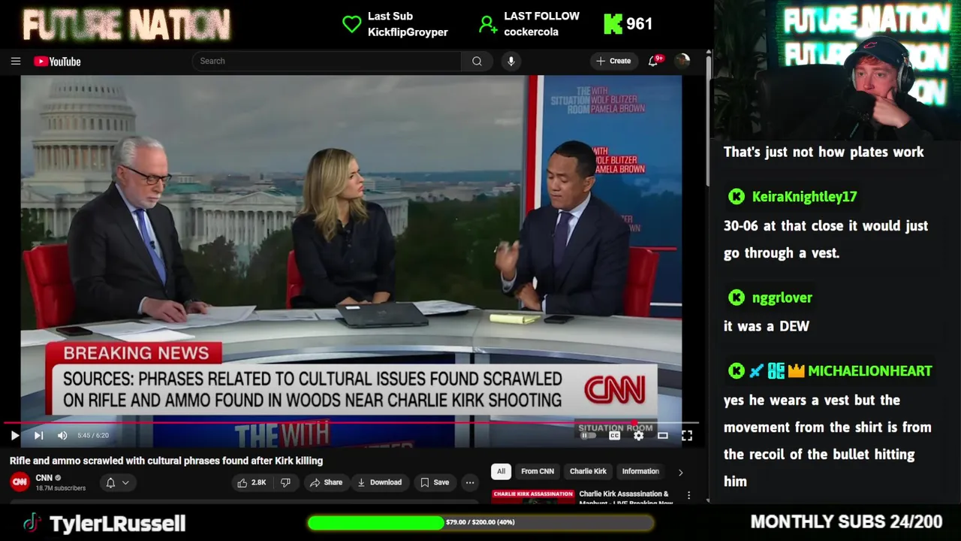This screenshot has width=961, height=541.
Task: Open options for the recommended video
Action: tap(688, 496)
